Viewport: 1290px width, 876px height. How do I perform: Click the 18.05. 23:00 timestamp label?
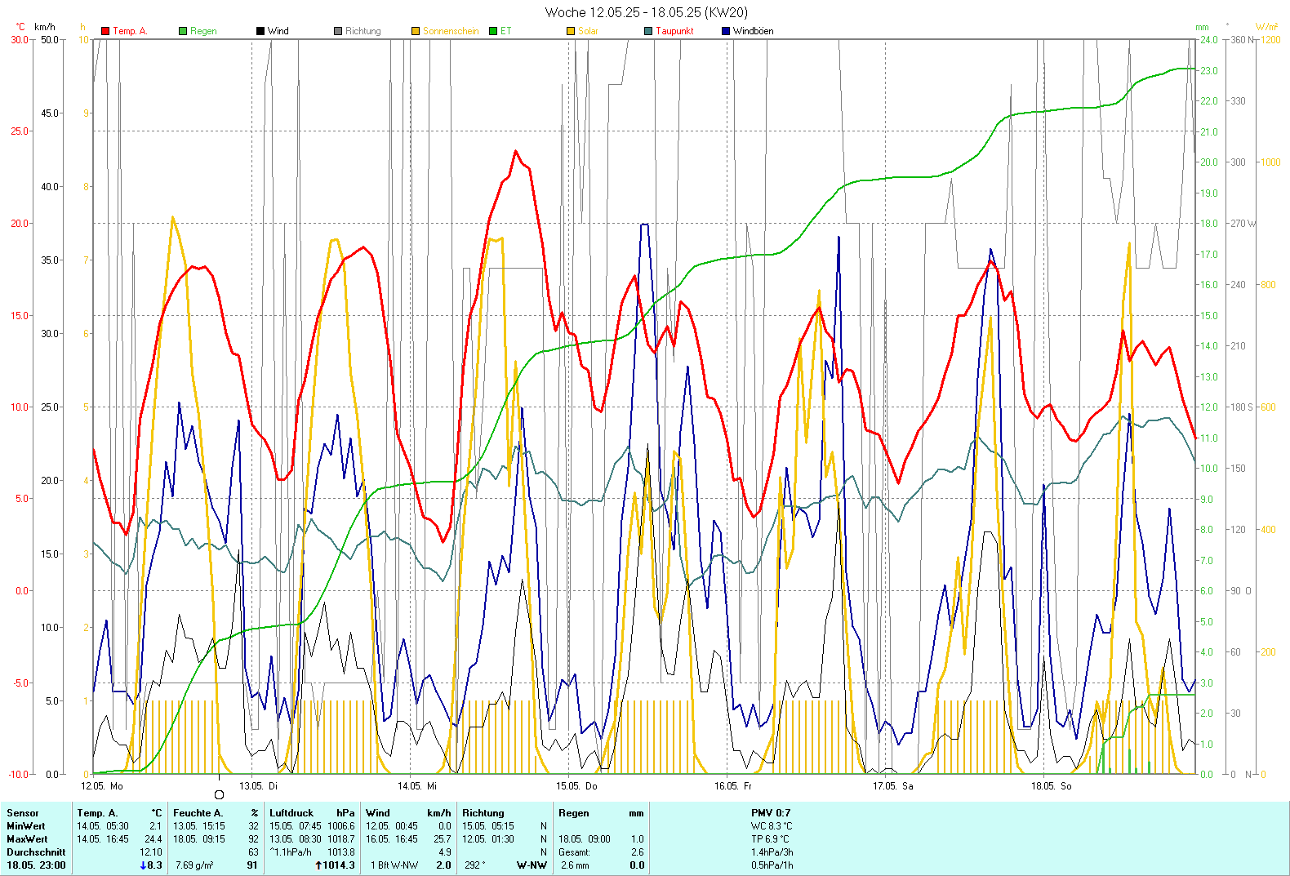point(37,865)
